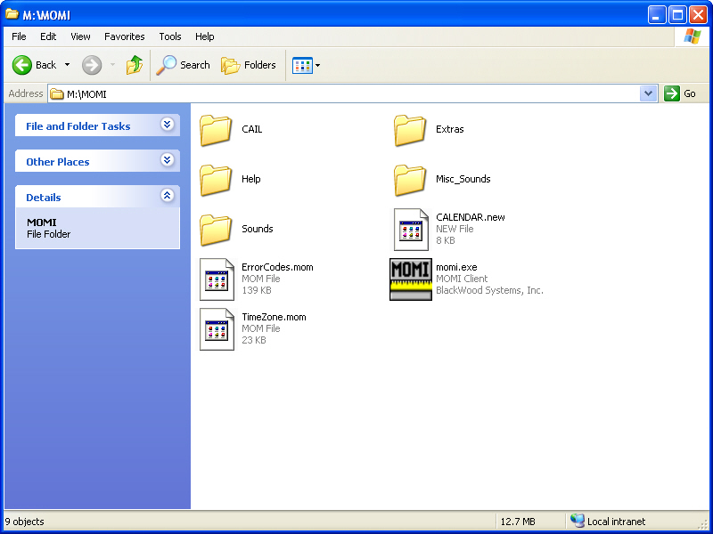This screenshot has height=534, width=713.
Task: Click the CALENDAR.new file icon
Action: (x=410, y=230)
